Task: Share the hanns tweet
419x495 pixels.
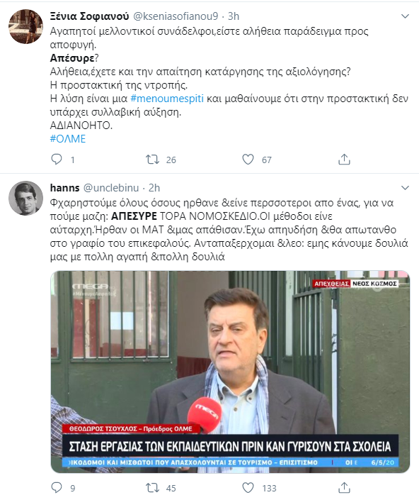Action: [344, 488]
